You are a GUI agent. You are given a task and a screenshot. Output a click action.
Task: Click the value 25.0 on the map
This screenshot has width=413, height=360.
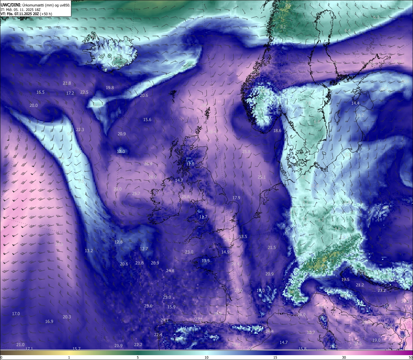pos(167,297)
